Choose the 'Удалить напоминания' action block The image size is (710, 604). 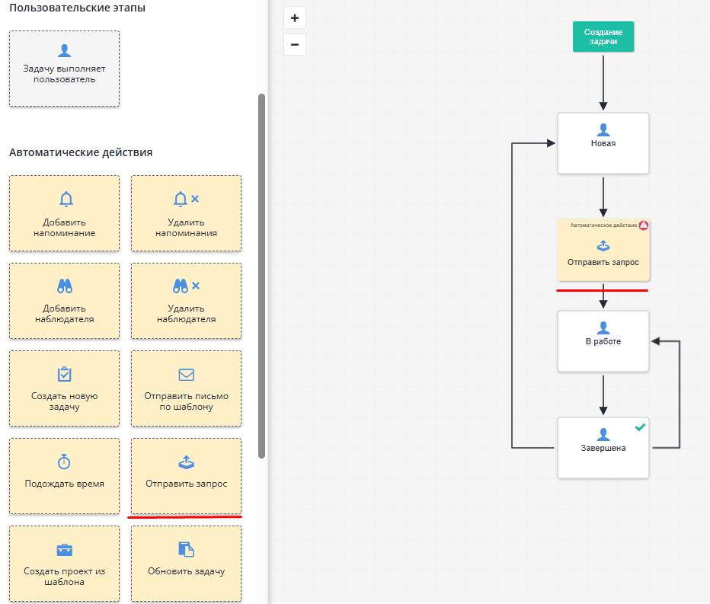[186, 213]
